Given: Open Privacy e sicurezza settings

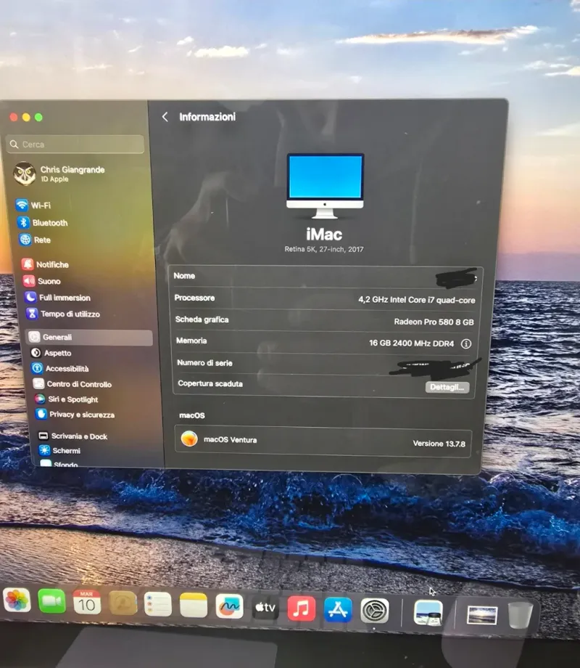Looking at the screenshot, I should point(75,415).
